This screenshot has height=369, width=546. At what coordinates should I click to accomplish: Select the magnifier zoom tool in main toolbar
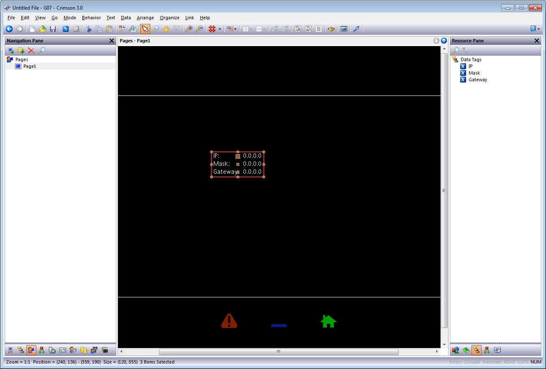point(156,29)
